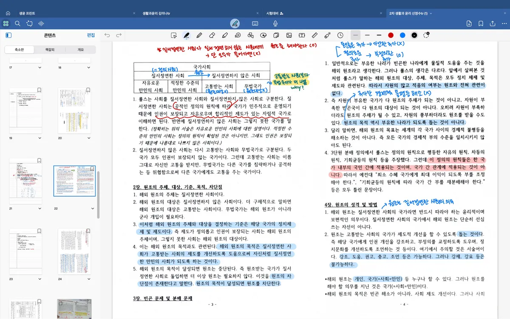Image resolution: width=510 pixels, height=319 pixels.
Task: Pick the red pen color
Action: click(391, 35)
